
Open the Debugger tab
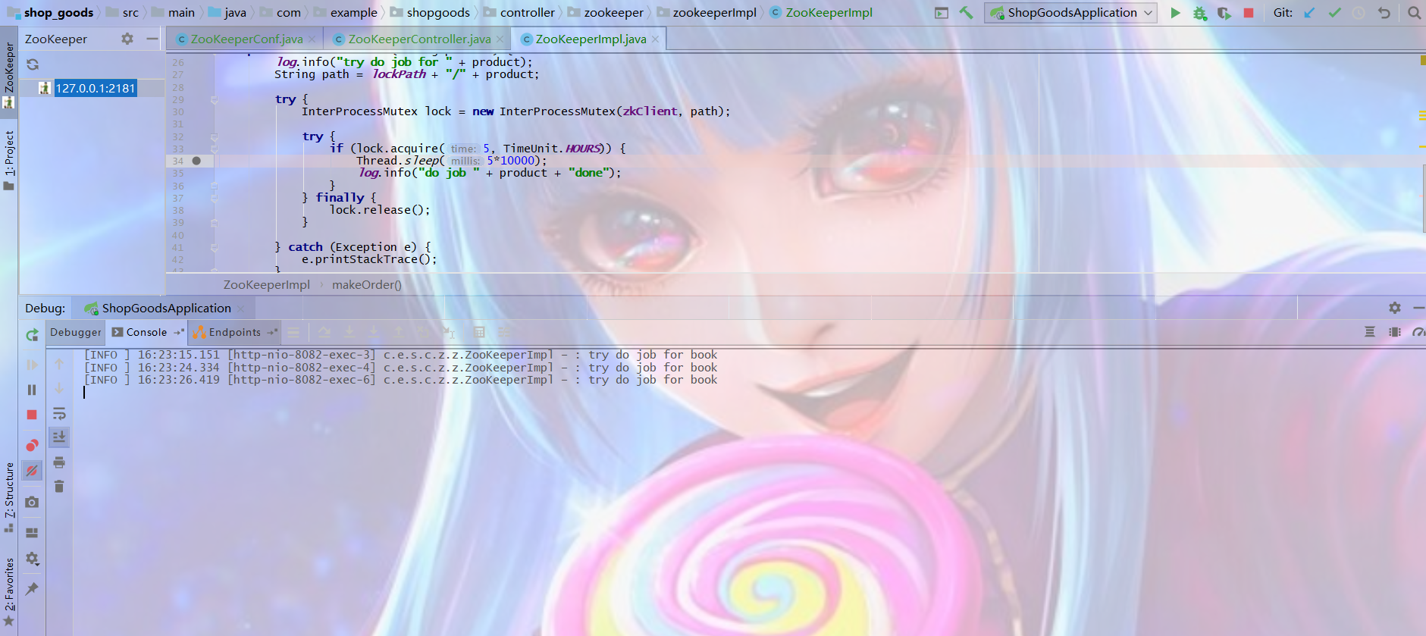coord(75,332)
